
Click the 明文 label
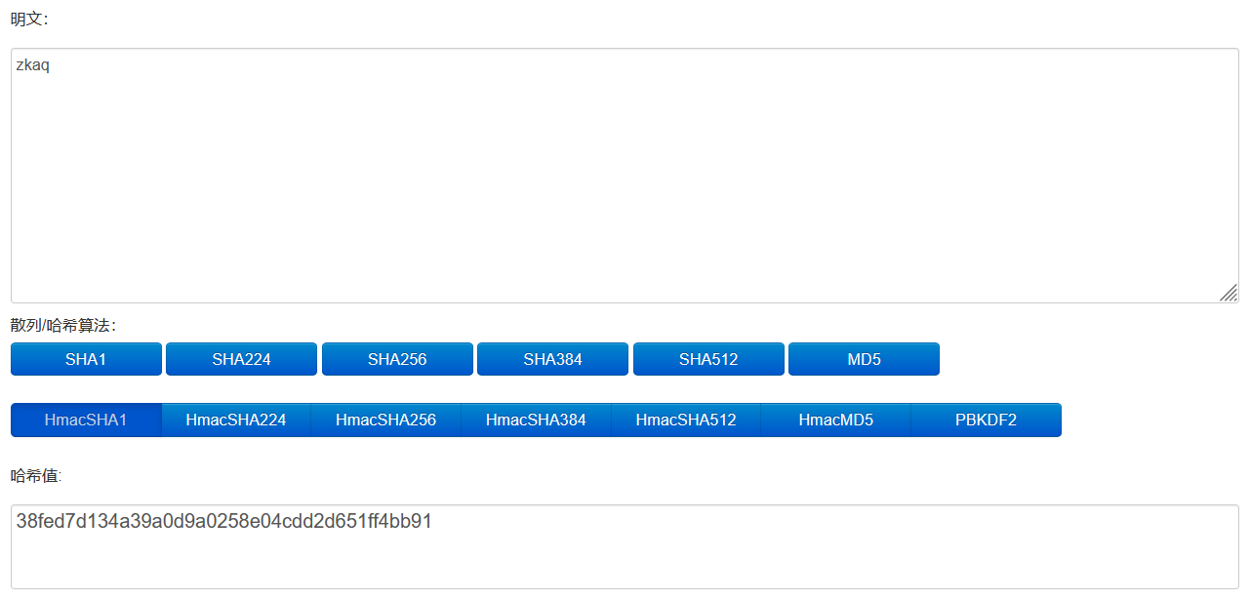[29, 20]
